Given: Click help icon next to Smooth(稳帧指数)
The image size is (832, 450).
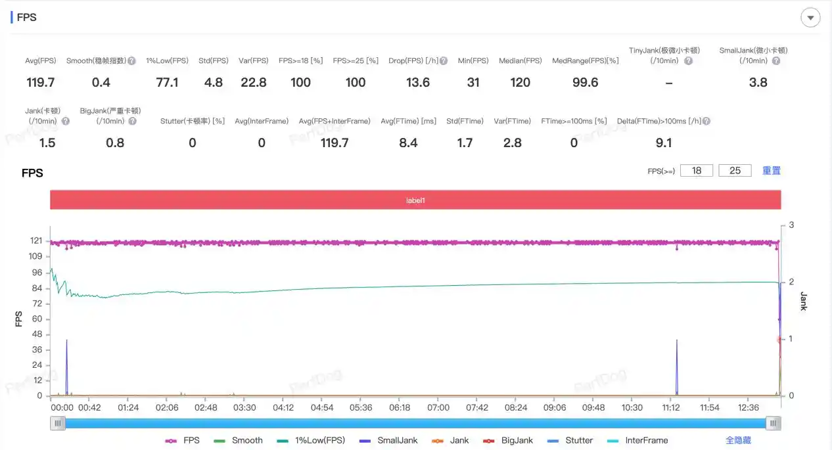Looking at the screenshot, I should pyautogui.click(x=131, y=61).
